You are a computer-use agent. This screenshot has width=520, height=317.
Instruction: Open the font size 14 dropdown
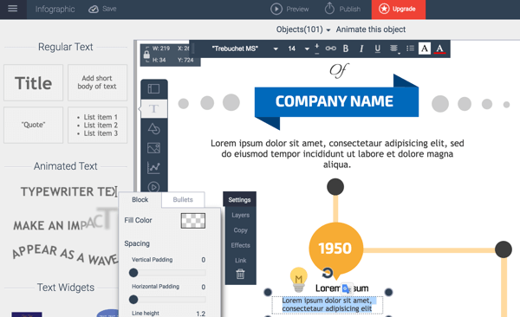pyautogui.click(x=298, y=49)
